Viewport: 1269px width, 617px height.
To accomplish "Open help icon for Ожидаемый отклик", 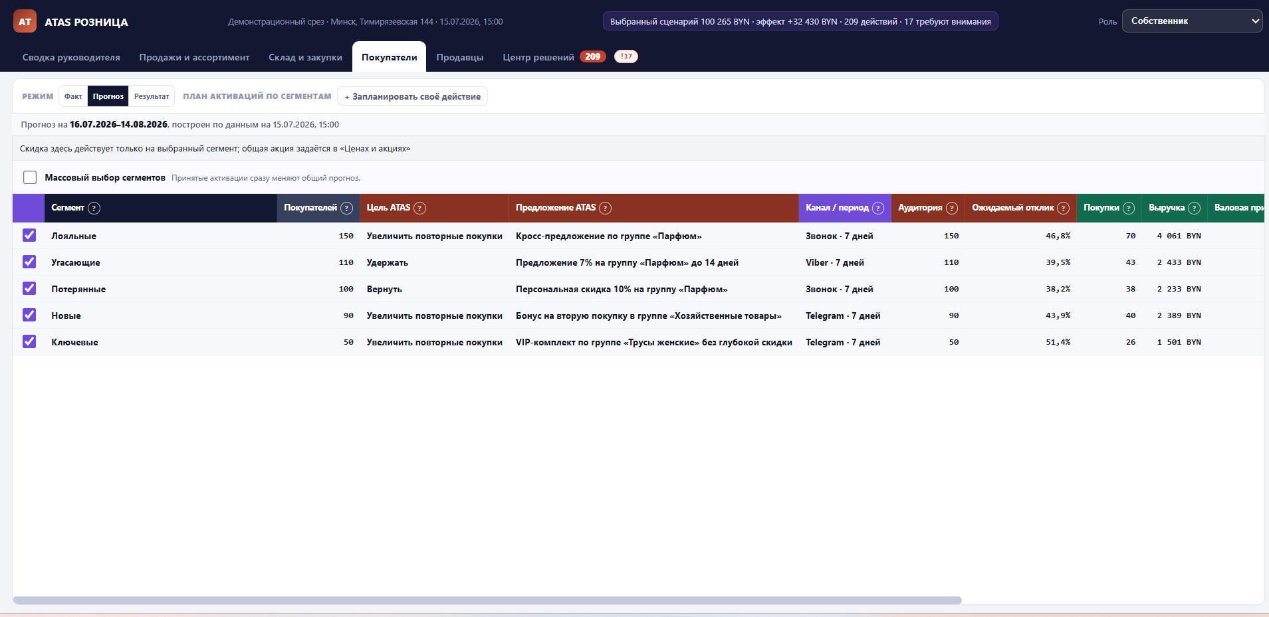I will pos(1064,208).
